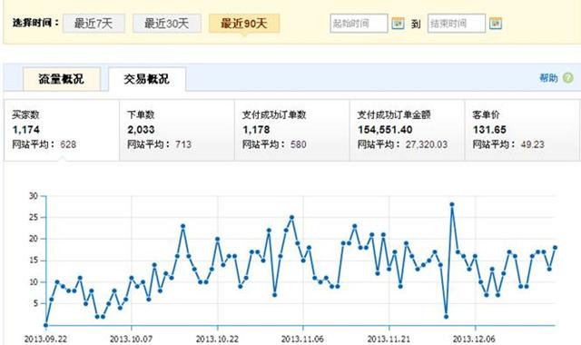Screen dimensions: 581x345
Task: Open calendar picker beside 起始时间 field
Action: tap(398, 24)
